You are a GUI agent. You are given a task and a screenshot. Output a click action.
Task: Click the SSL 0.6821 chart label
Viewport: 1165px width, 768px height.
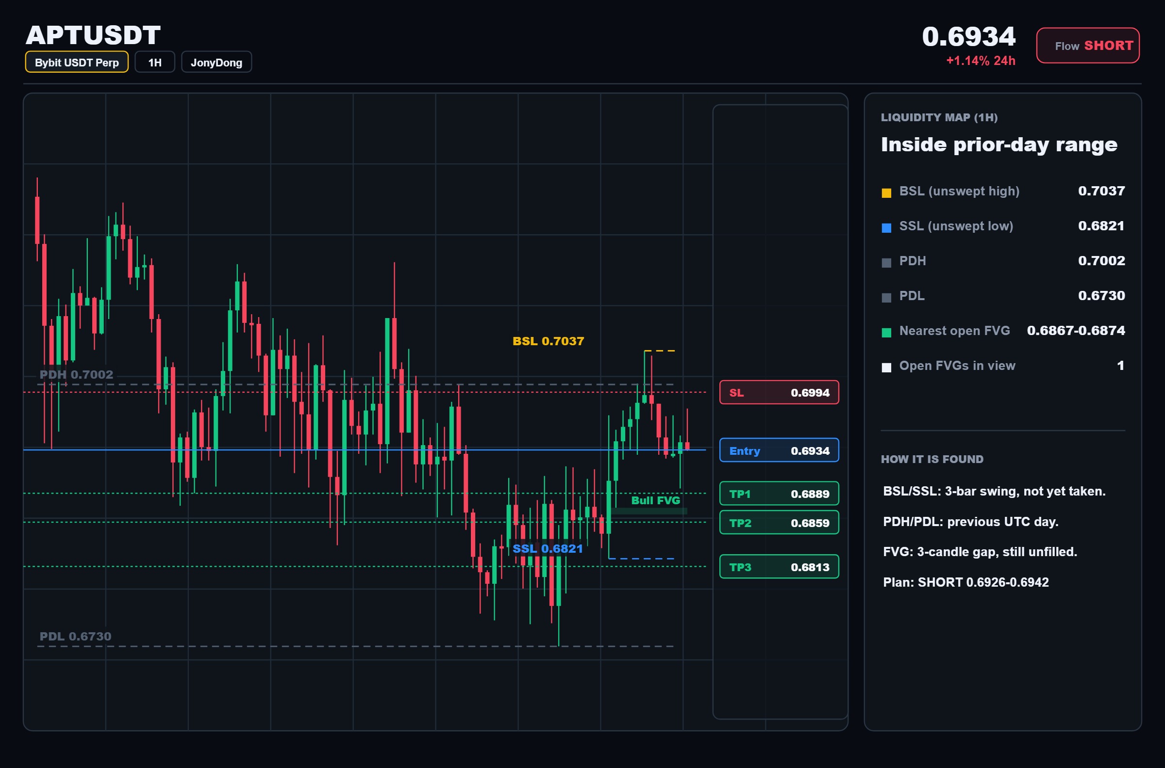tap(548, 548)
